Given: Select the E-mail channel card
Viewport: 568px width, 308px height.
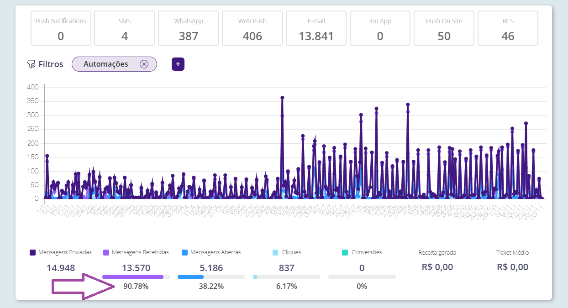Looking at the screenshot, I should [x=316, y=28].
